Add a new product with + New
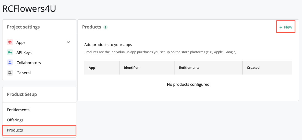302x140 pixels. [x=286, y=27]
